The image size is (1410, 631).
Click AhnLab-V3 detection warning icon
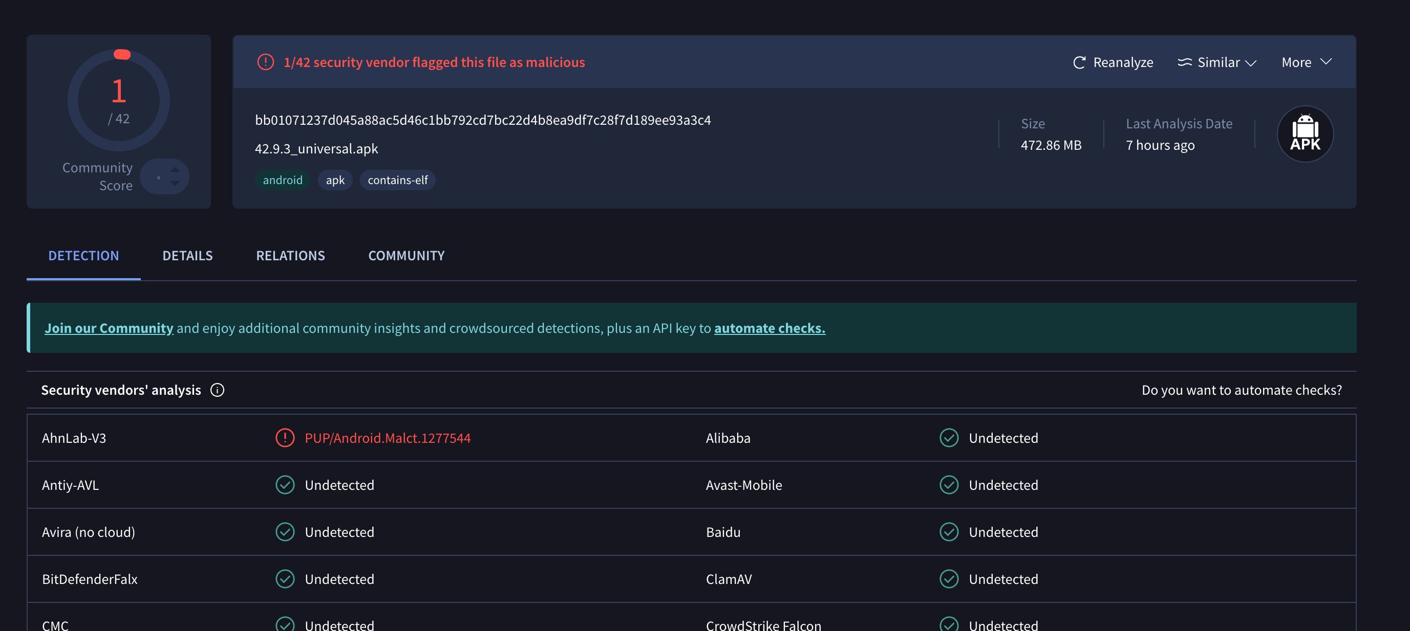pyautogui.click(x=285, y=438)
